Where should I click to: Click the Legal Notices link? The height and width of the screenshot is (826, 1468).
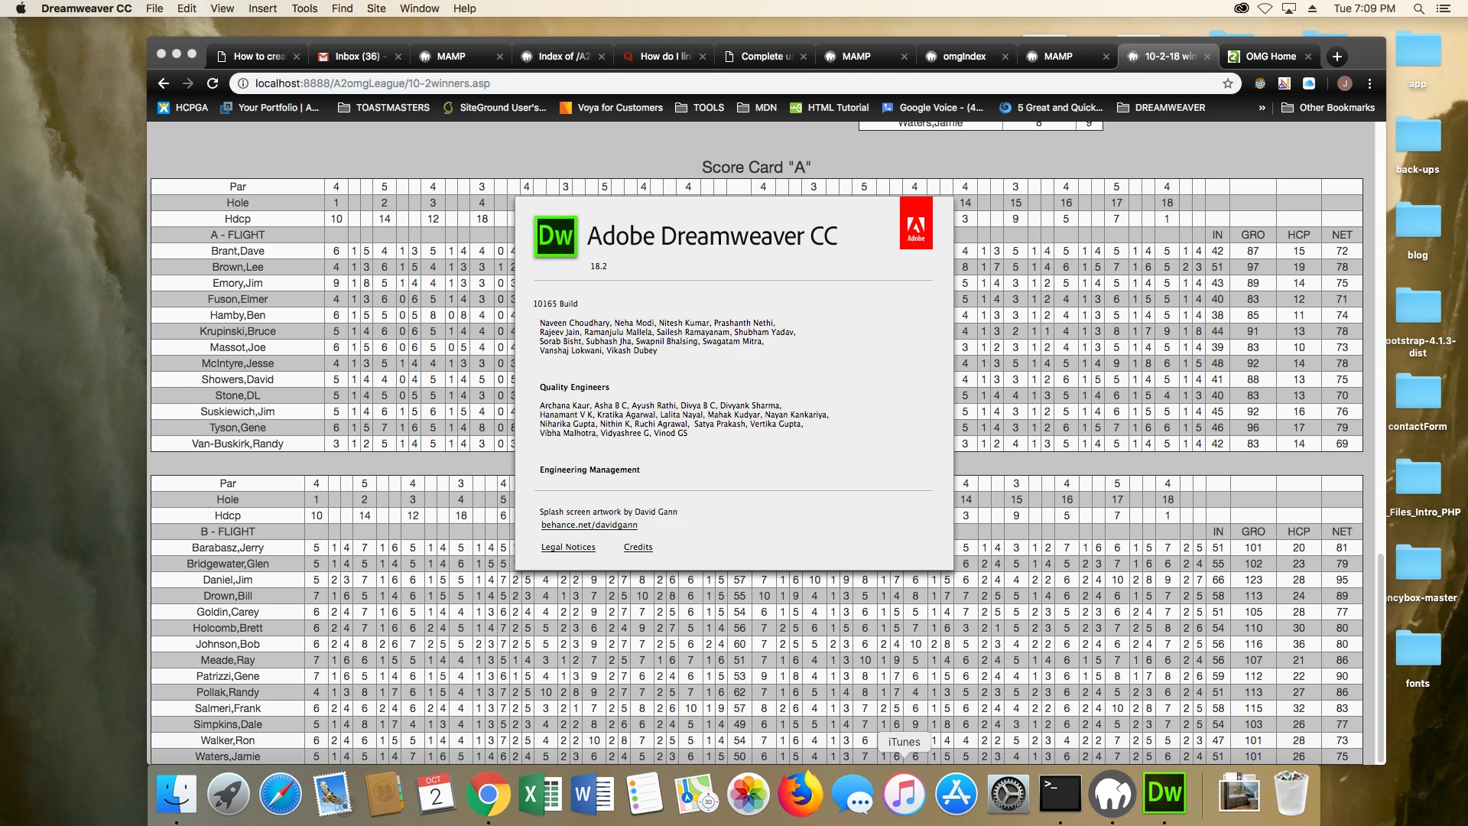coord(567,547)
